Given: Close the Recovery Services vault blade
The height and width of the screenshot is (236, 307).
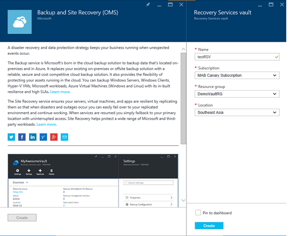Looking at the screenshot, I should (282, 5).
